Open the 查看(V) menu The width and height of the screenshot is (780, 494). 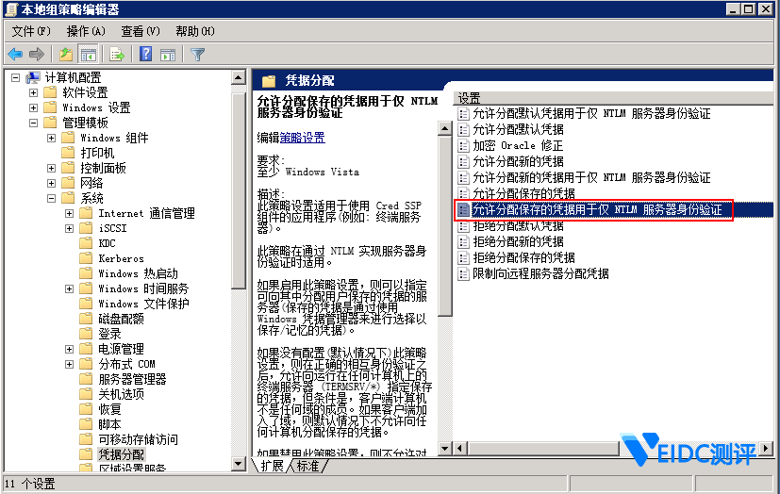point(141,31)
